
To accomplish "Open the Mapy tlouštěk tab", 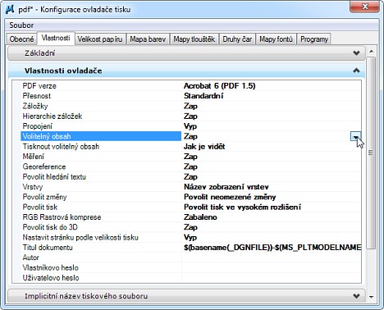I will [x=194, y=39].
